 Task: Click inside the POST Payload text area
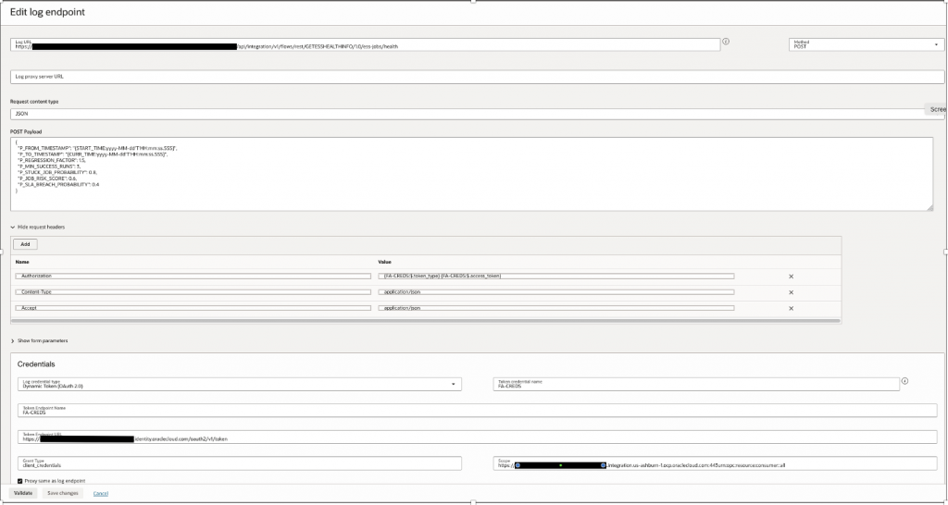pos(471,175)
